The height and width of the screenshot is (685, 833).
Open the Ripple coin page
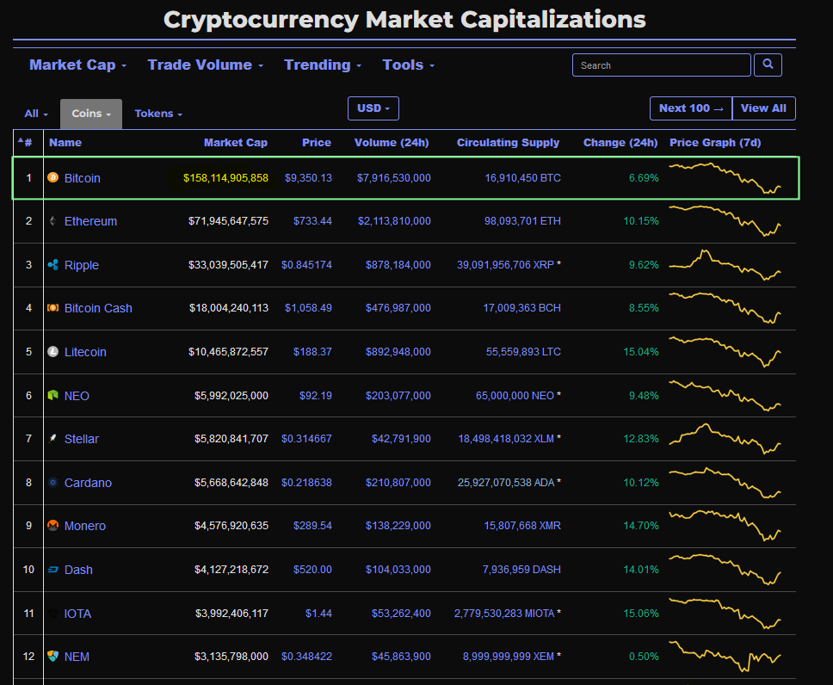81,265
